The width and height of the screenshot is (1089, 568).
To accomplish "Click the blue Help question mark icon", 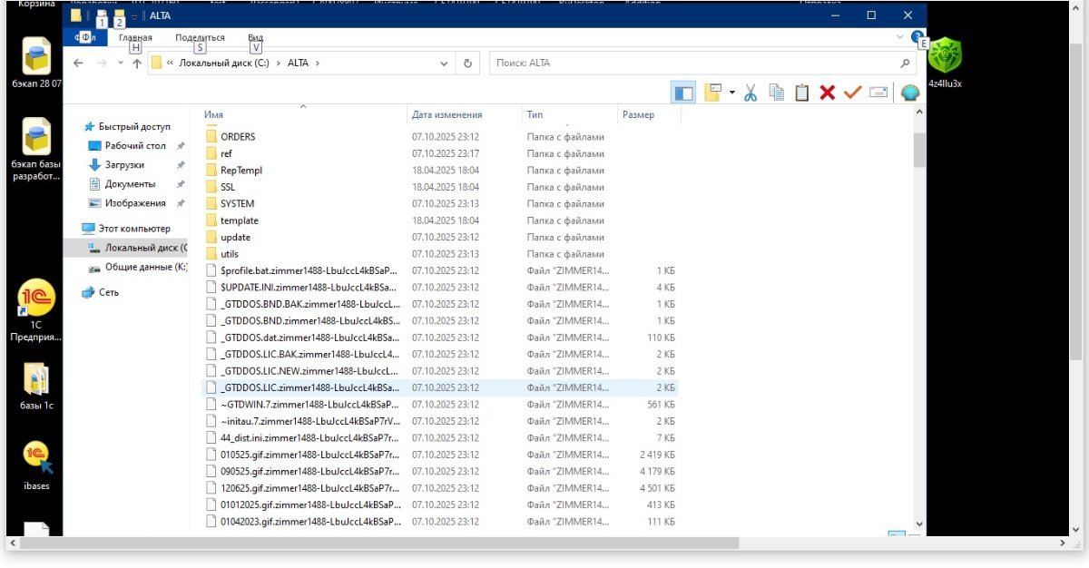I will point(917,37).
